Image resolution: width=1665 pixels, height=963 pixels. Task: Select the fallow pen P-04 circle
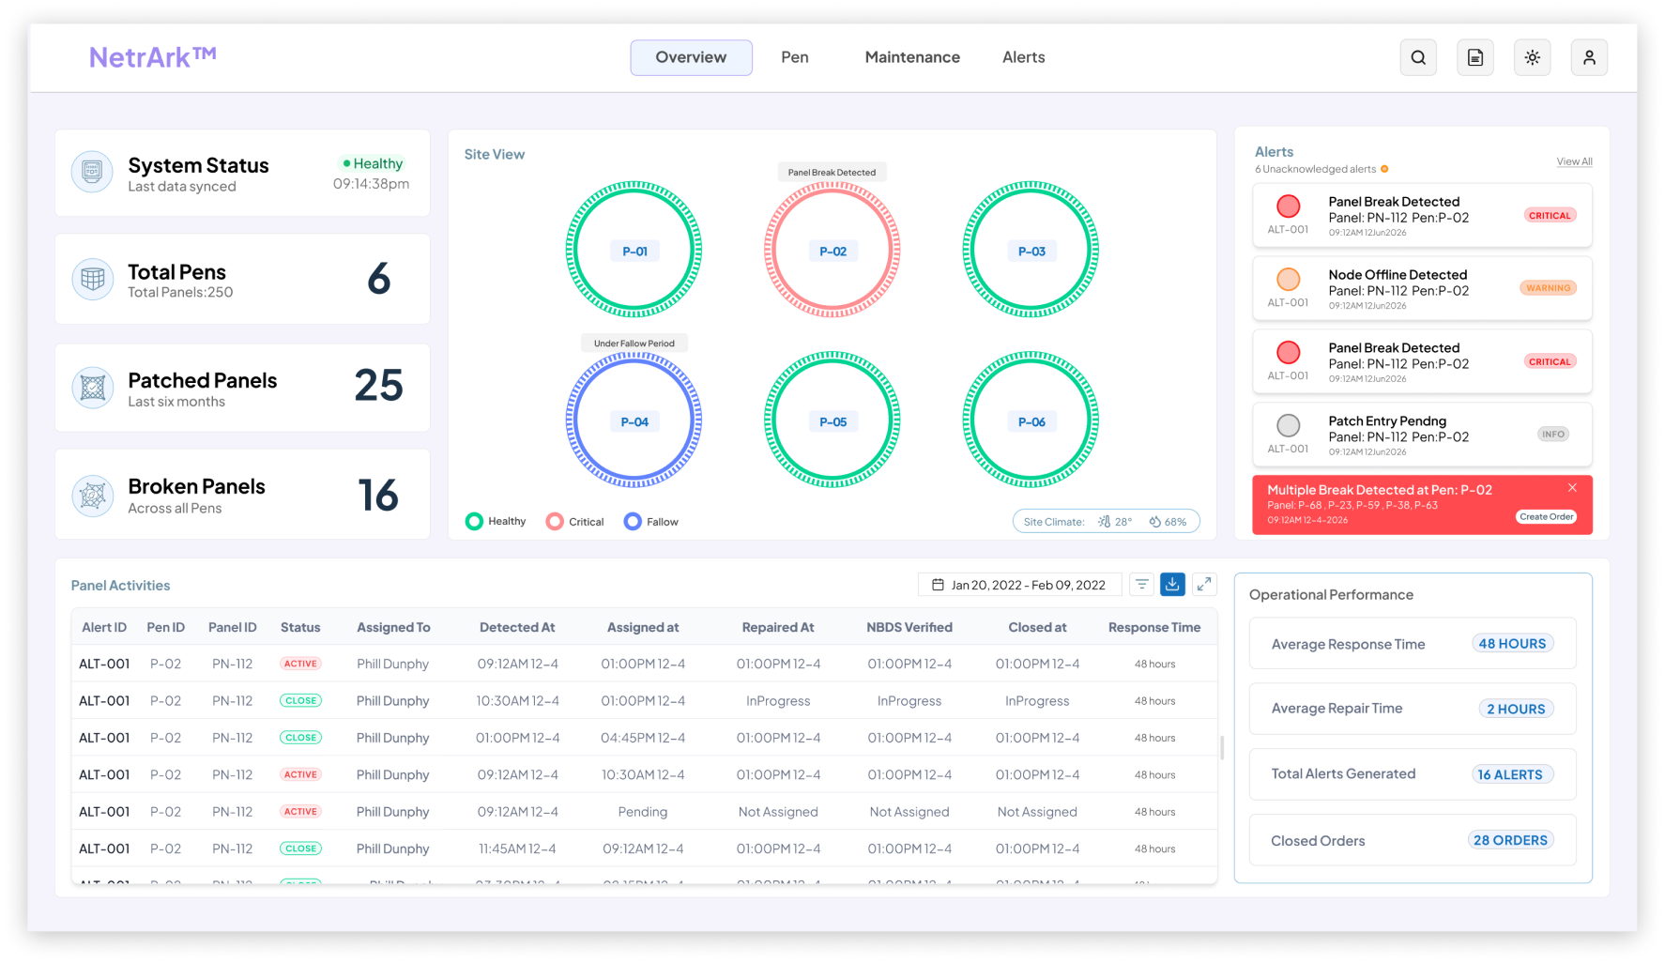tap(634, 420)
